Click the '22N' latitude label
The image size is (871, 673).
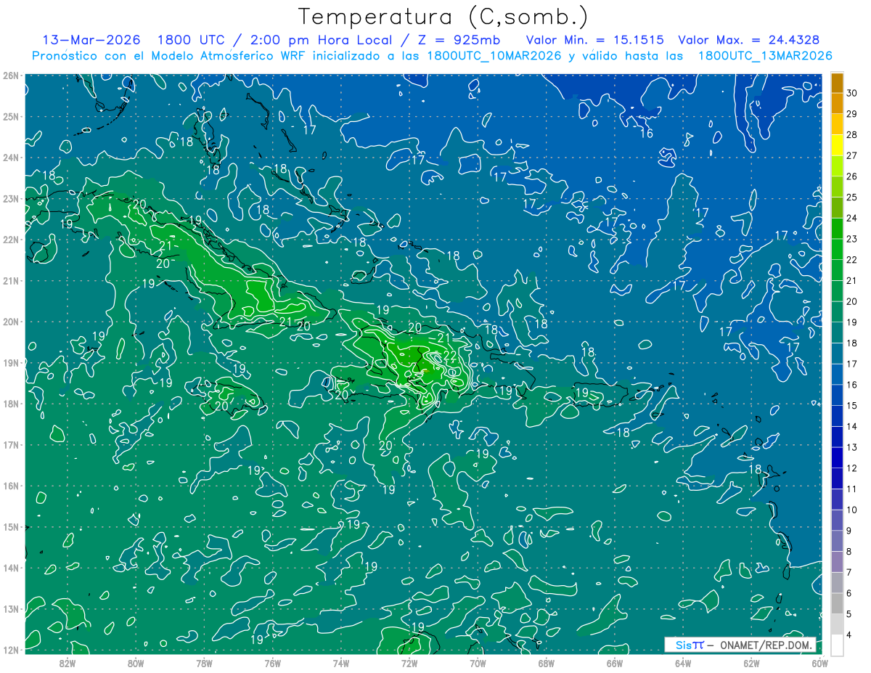coord(10,240)
